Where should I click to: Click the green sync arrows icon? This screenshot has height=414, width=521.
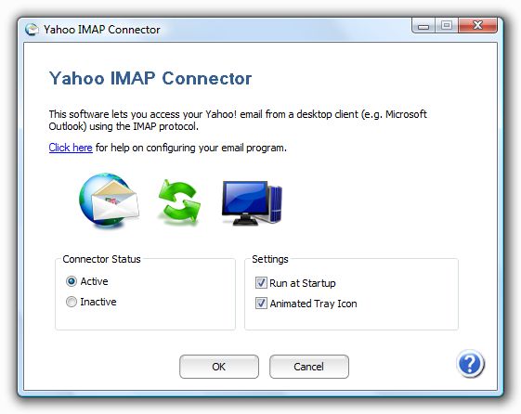click(179, 201)
